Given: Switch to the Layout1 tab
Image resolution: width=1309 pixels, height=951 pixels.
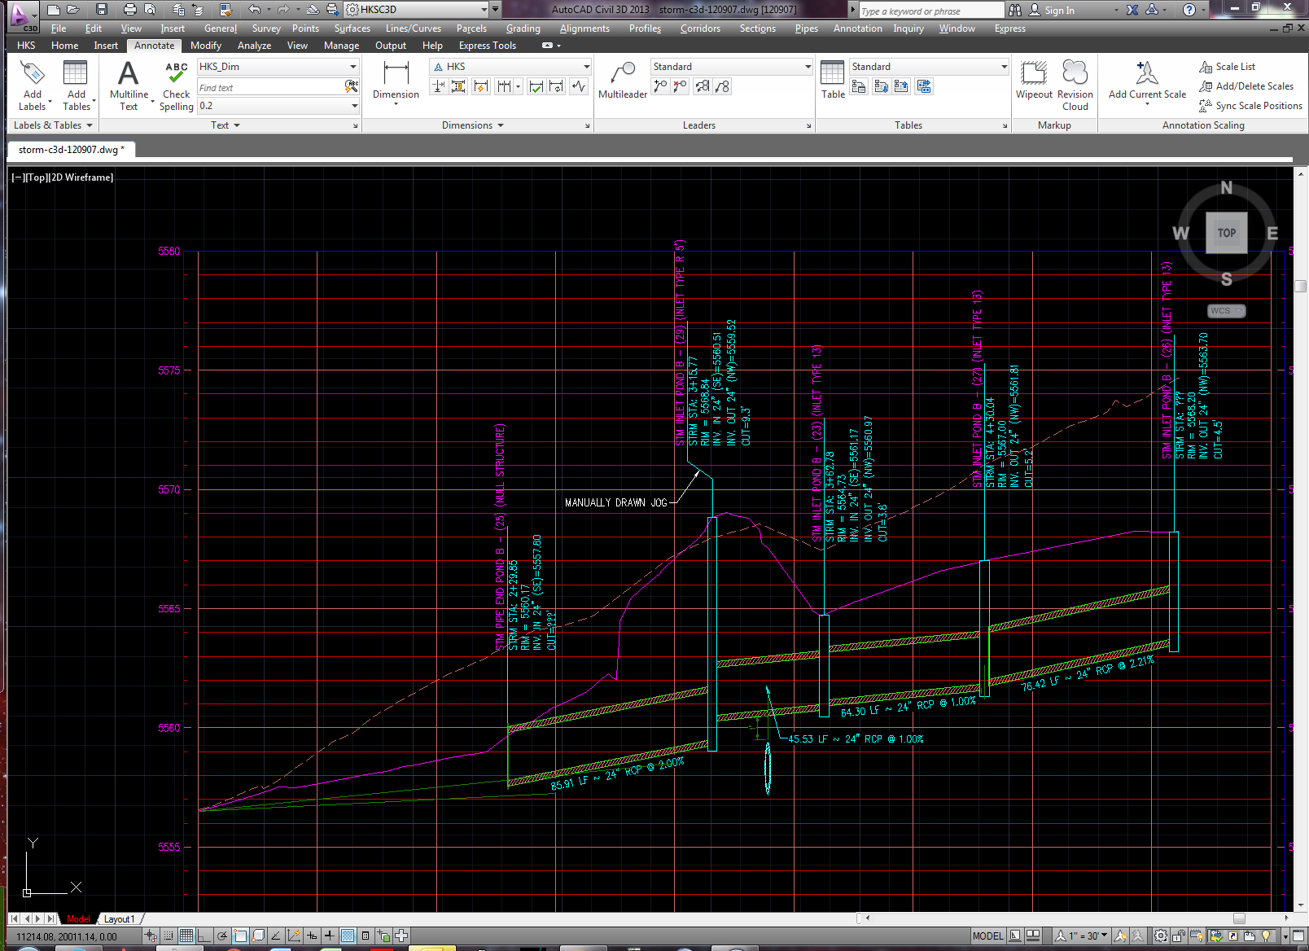Looking at the screenshot, I should pos(120,919).
